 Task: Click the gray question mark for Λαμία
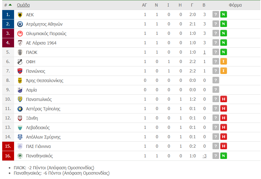point(216,90)
